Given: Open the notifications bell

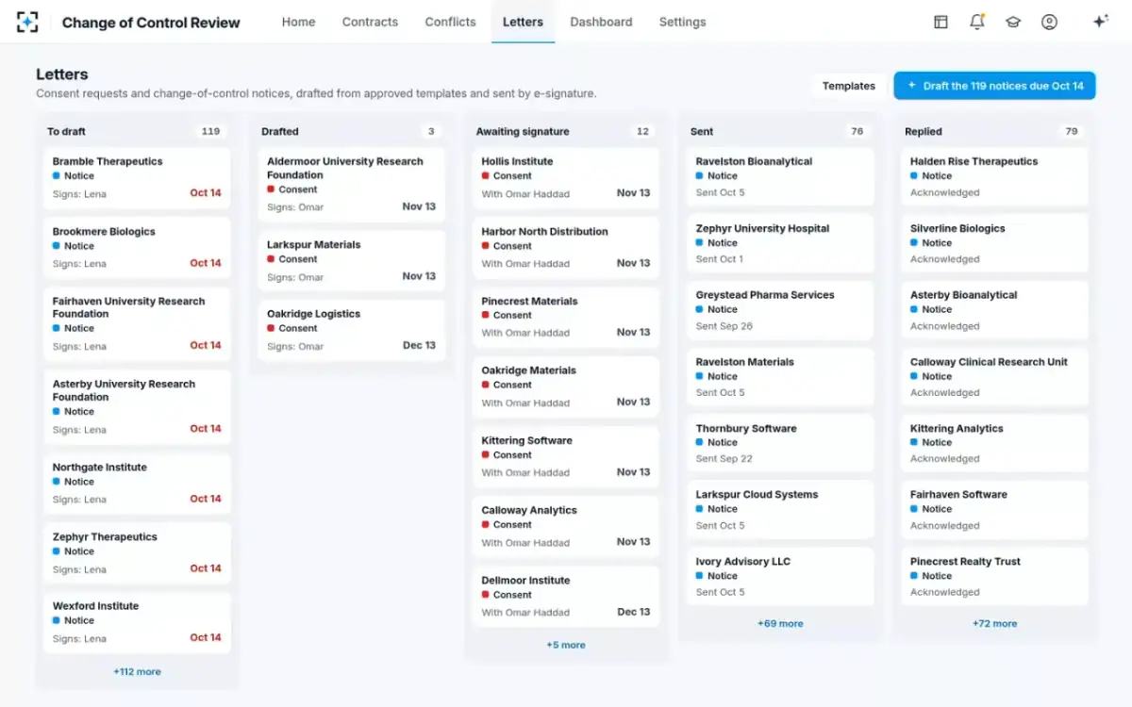Looking at the screenshot, I should click(977, 22).
